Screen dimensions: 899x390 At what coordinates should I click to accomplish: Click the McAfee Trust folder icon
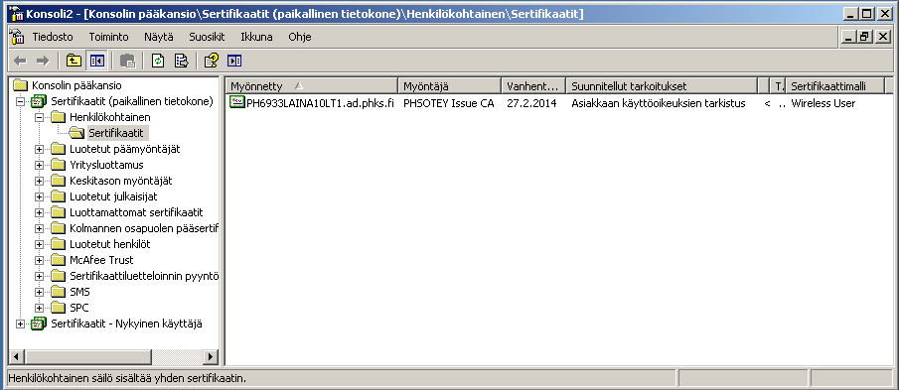click(x=58, y=260)
